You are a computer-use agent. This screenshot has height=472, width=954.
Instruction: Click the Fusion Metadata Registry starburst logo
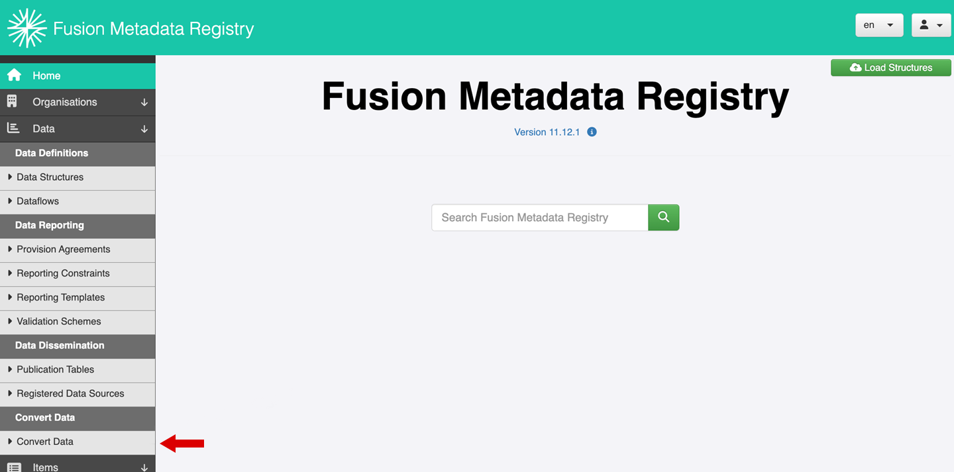tap(26, 28)
